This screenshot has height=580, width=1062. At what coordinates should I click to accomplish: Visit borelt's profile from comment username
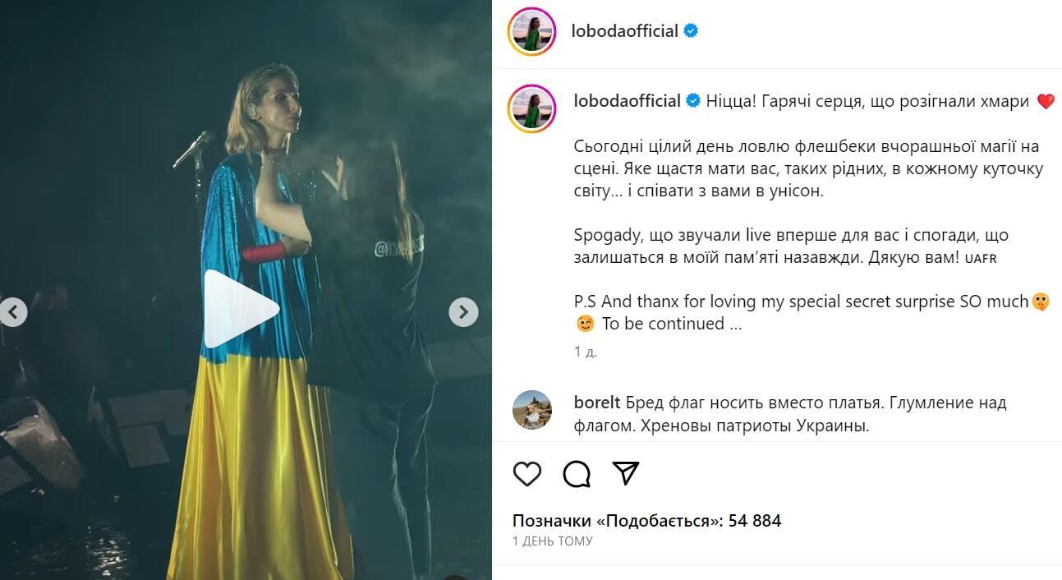597,403
